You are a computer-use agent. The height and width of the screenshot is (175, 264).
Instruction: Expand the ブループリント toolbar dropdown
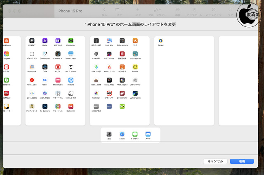tap(157, 12)
